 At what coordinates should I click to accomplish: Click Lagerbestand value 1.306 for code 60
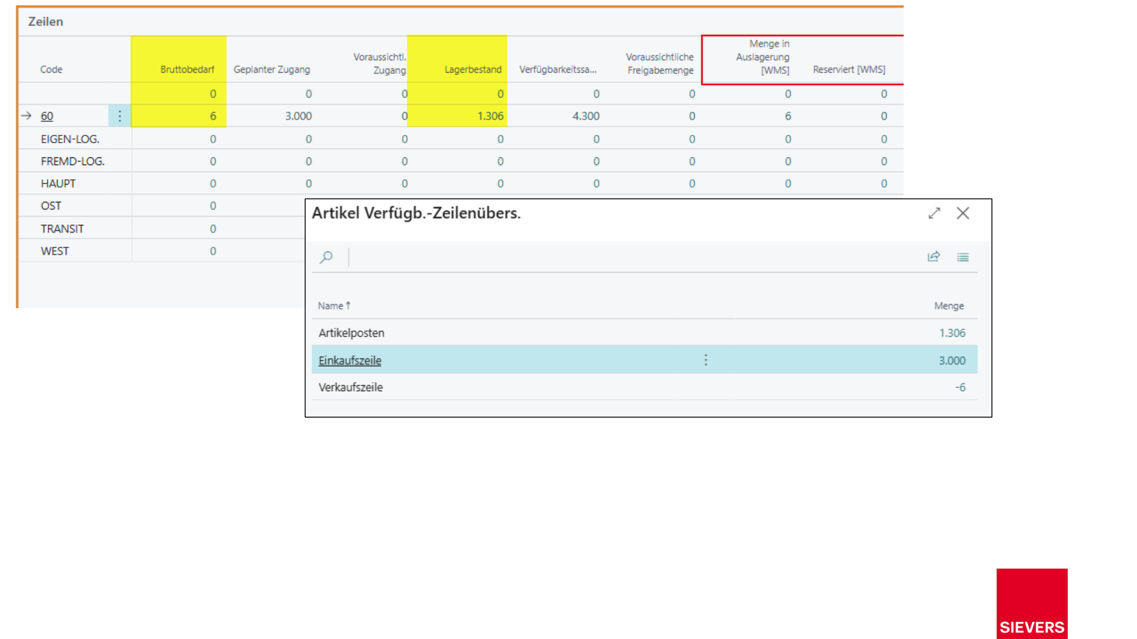pos(490,116)
